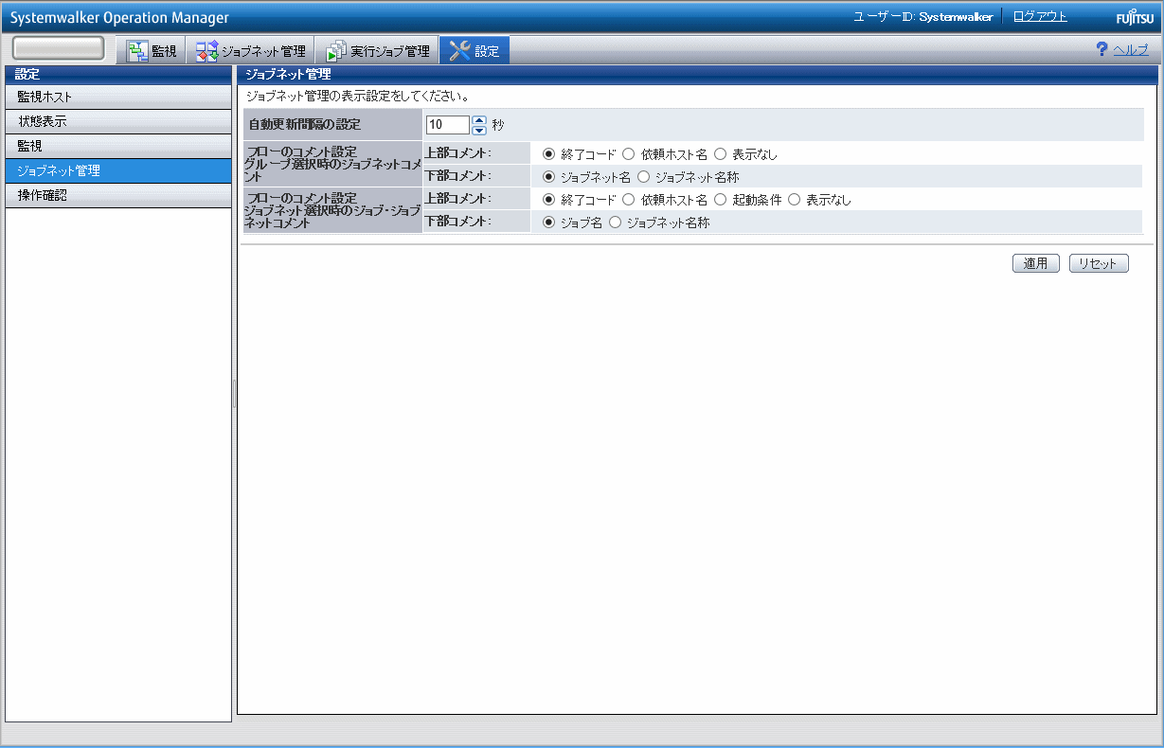
Task: Click the wrench settings (設定) tab icon
Action: click(x=460, y=51)
